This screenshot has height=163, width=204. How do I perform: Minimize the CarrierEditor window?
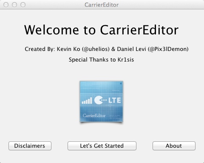[x=14, y=5]
